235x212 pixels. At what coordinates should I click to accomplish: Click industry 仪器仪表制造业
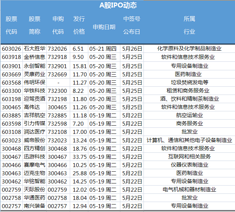[x=189, y=165]
